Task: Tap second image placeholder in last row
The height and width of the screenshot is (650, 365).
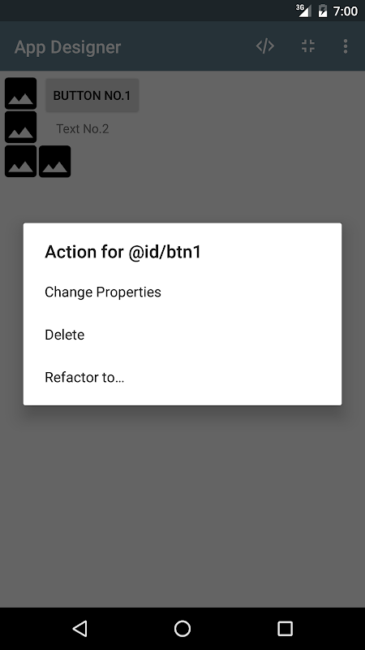Action: point(54,161)
